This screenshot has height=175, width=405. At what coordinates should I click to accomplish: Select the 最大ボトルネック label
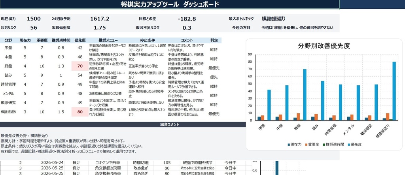[241, 19]
